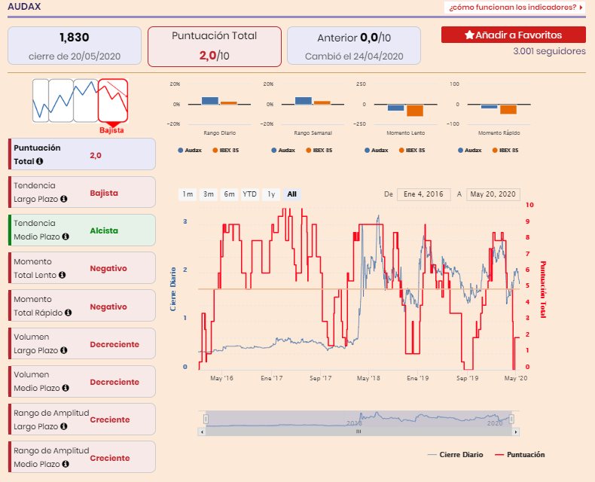Click the first blue trend thumbnail panel

[x=41, y=101]
